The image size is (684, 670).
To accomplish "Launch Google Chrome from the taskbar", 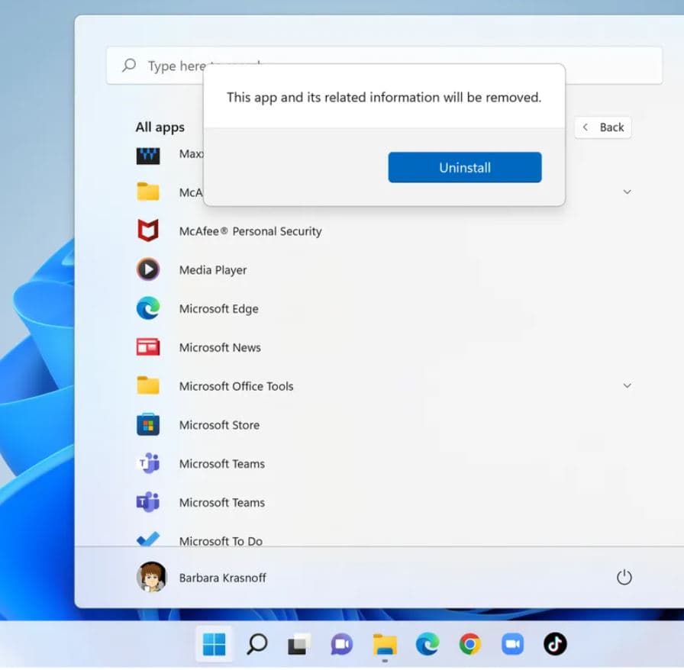I will pos(469,644).
